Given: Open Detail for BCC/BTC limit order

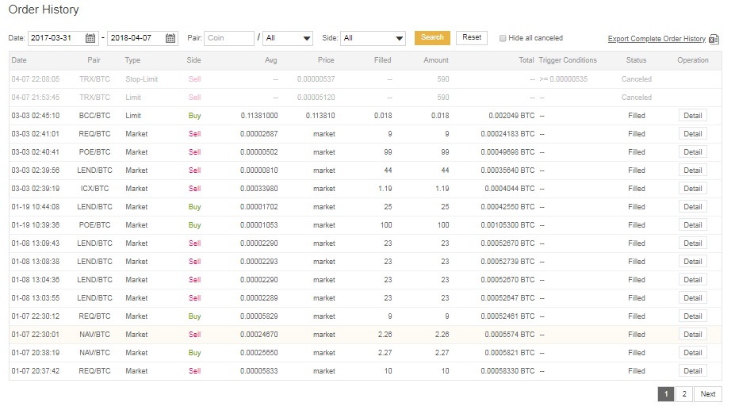Looking at the screenshot, I should 692,116.
